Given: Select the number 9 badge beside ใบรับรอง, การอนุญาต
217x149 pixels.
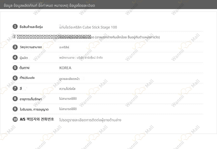Looking at the screenshot, I should [x=15, y=109].
